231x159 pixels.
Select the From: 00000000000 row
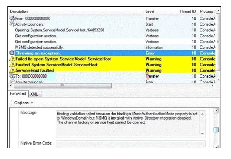click(113, 19)
